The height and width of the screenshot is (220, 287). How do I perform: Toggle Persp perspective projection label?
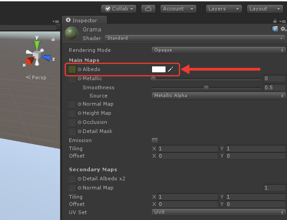(36, 77)
